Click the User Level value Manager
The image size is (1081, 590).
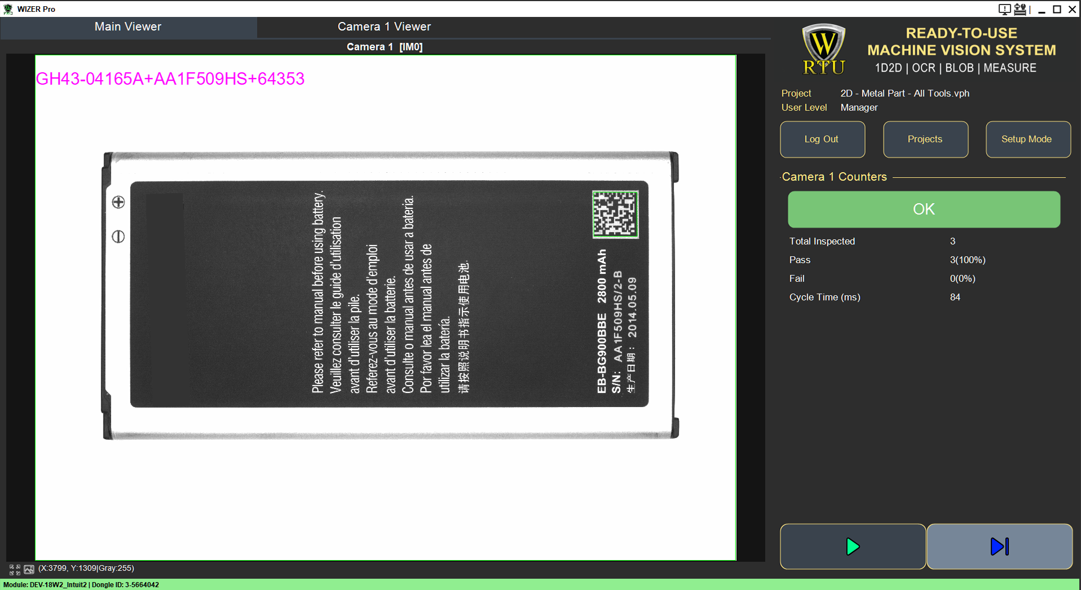pyautogui.click(x=859, y=108)
